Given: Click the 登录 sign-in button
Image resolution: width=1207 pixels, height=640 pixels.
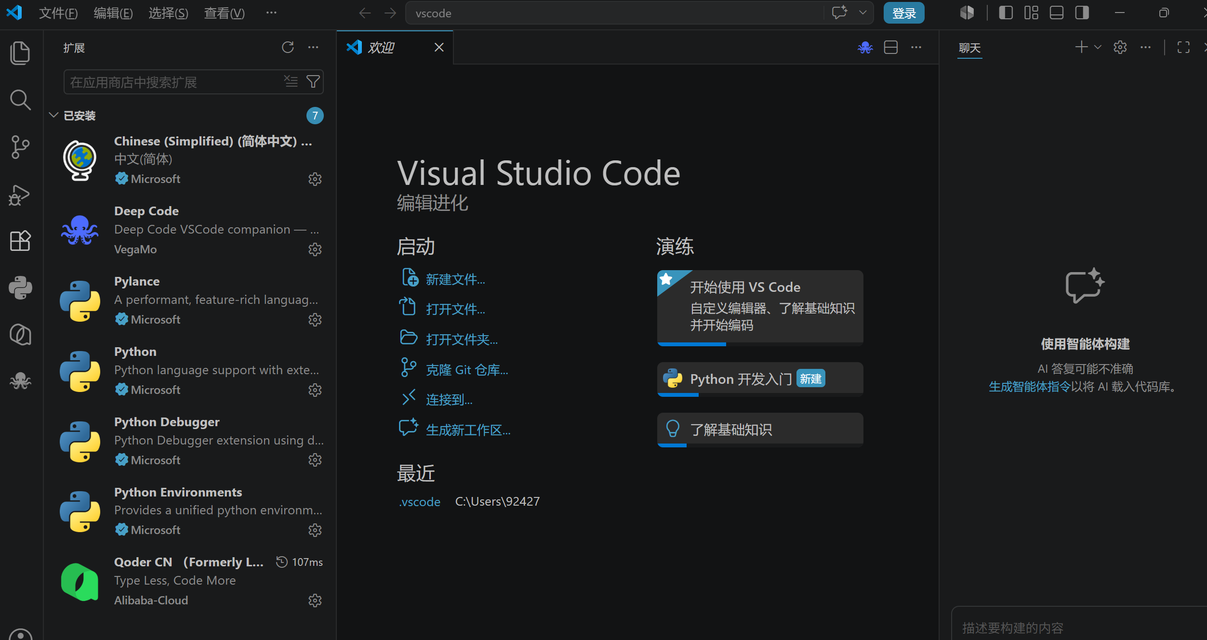Looking at the screenshot, I should [904, 13].
